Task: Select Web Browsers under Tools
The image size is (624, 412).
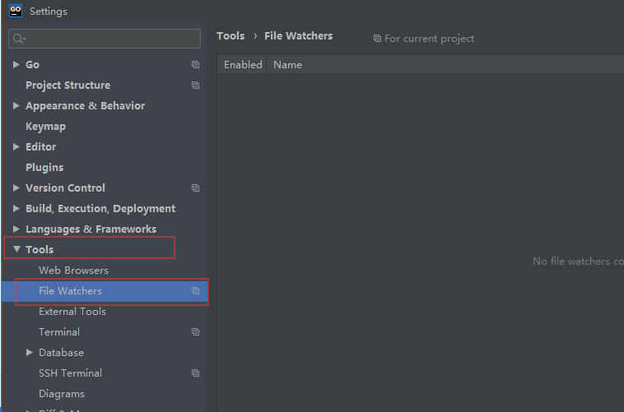Action: click(73, 271)
